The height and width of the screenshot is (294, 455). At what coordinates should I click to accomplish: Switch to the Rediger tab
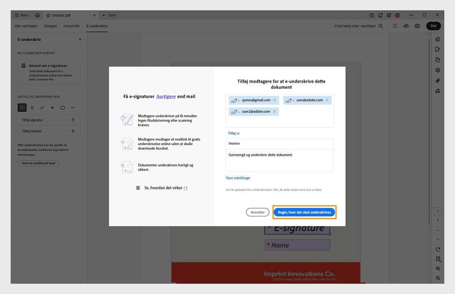tap(50, 25)
